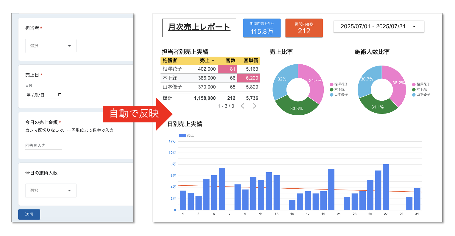Go to previous table page arrow

tap(243, 106)
